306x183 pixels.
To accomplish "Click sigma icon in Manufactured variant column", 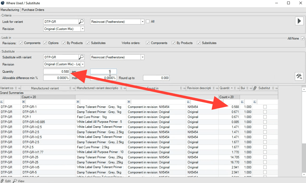I will pyautogui.click(x=70, y=88).
